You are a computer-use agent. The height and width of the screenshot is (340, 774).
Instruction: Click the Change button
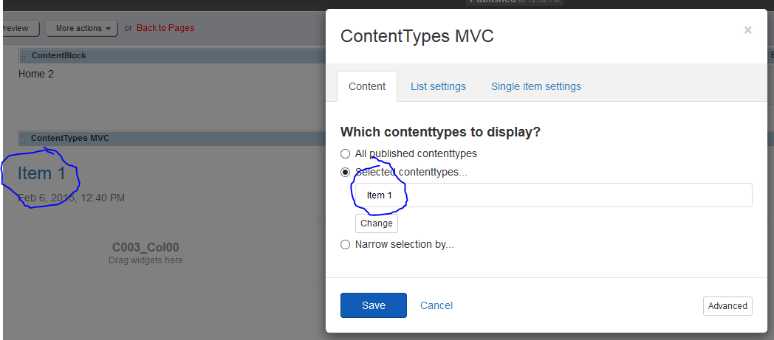pos(377,223)
